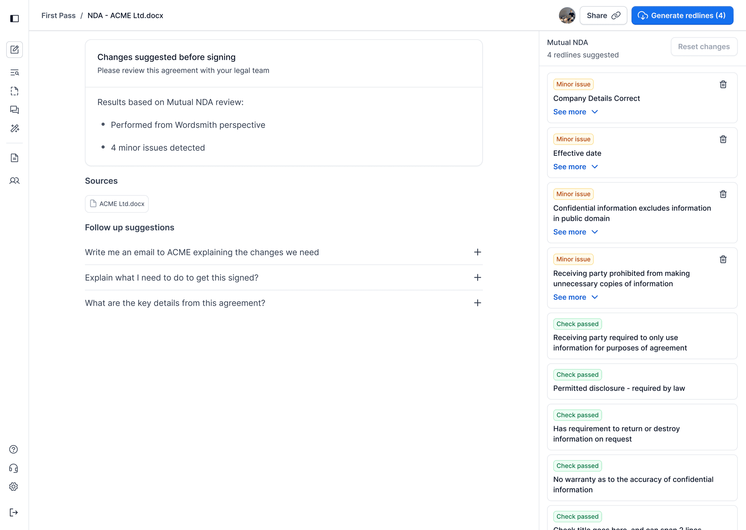Click the log out icon at bottom
This screenshot has width=746, height=530.
point(13,512)
